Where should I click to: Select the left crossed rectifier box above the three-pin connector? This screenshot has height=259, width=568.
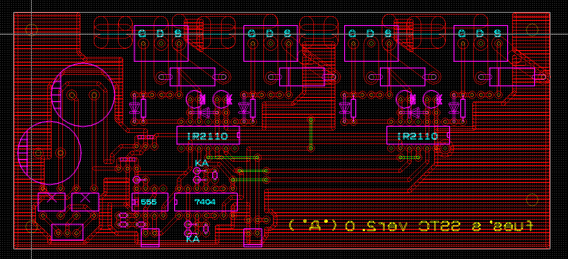click(x=52, y=202)
